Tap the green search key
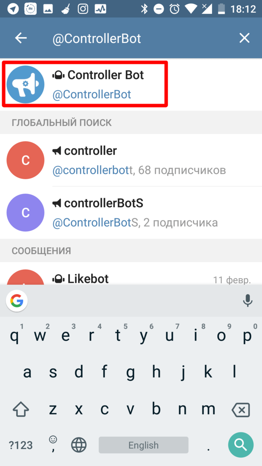 [241, 445]
